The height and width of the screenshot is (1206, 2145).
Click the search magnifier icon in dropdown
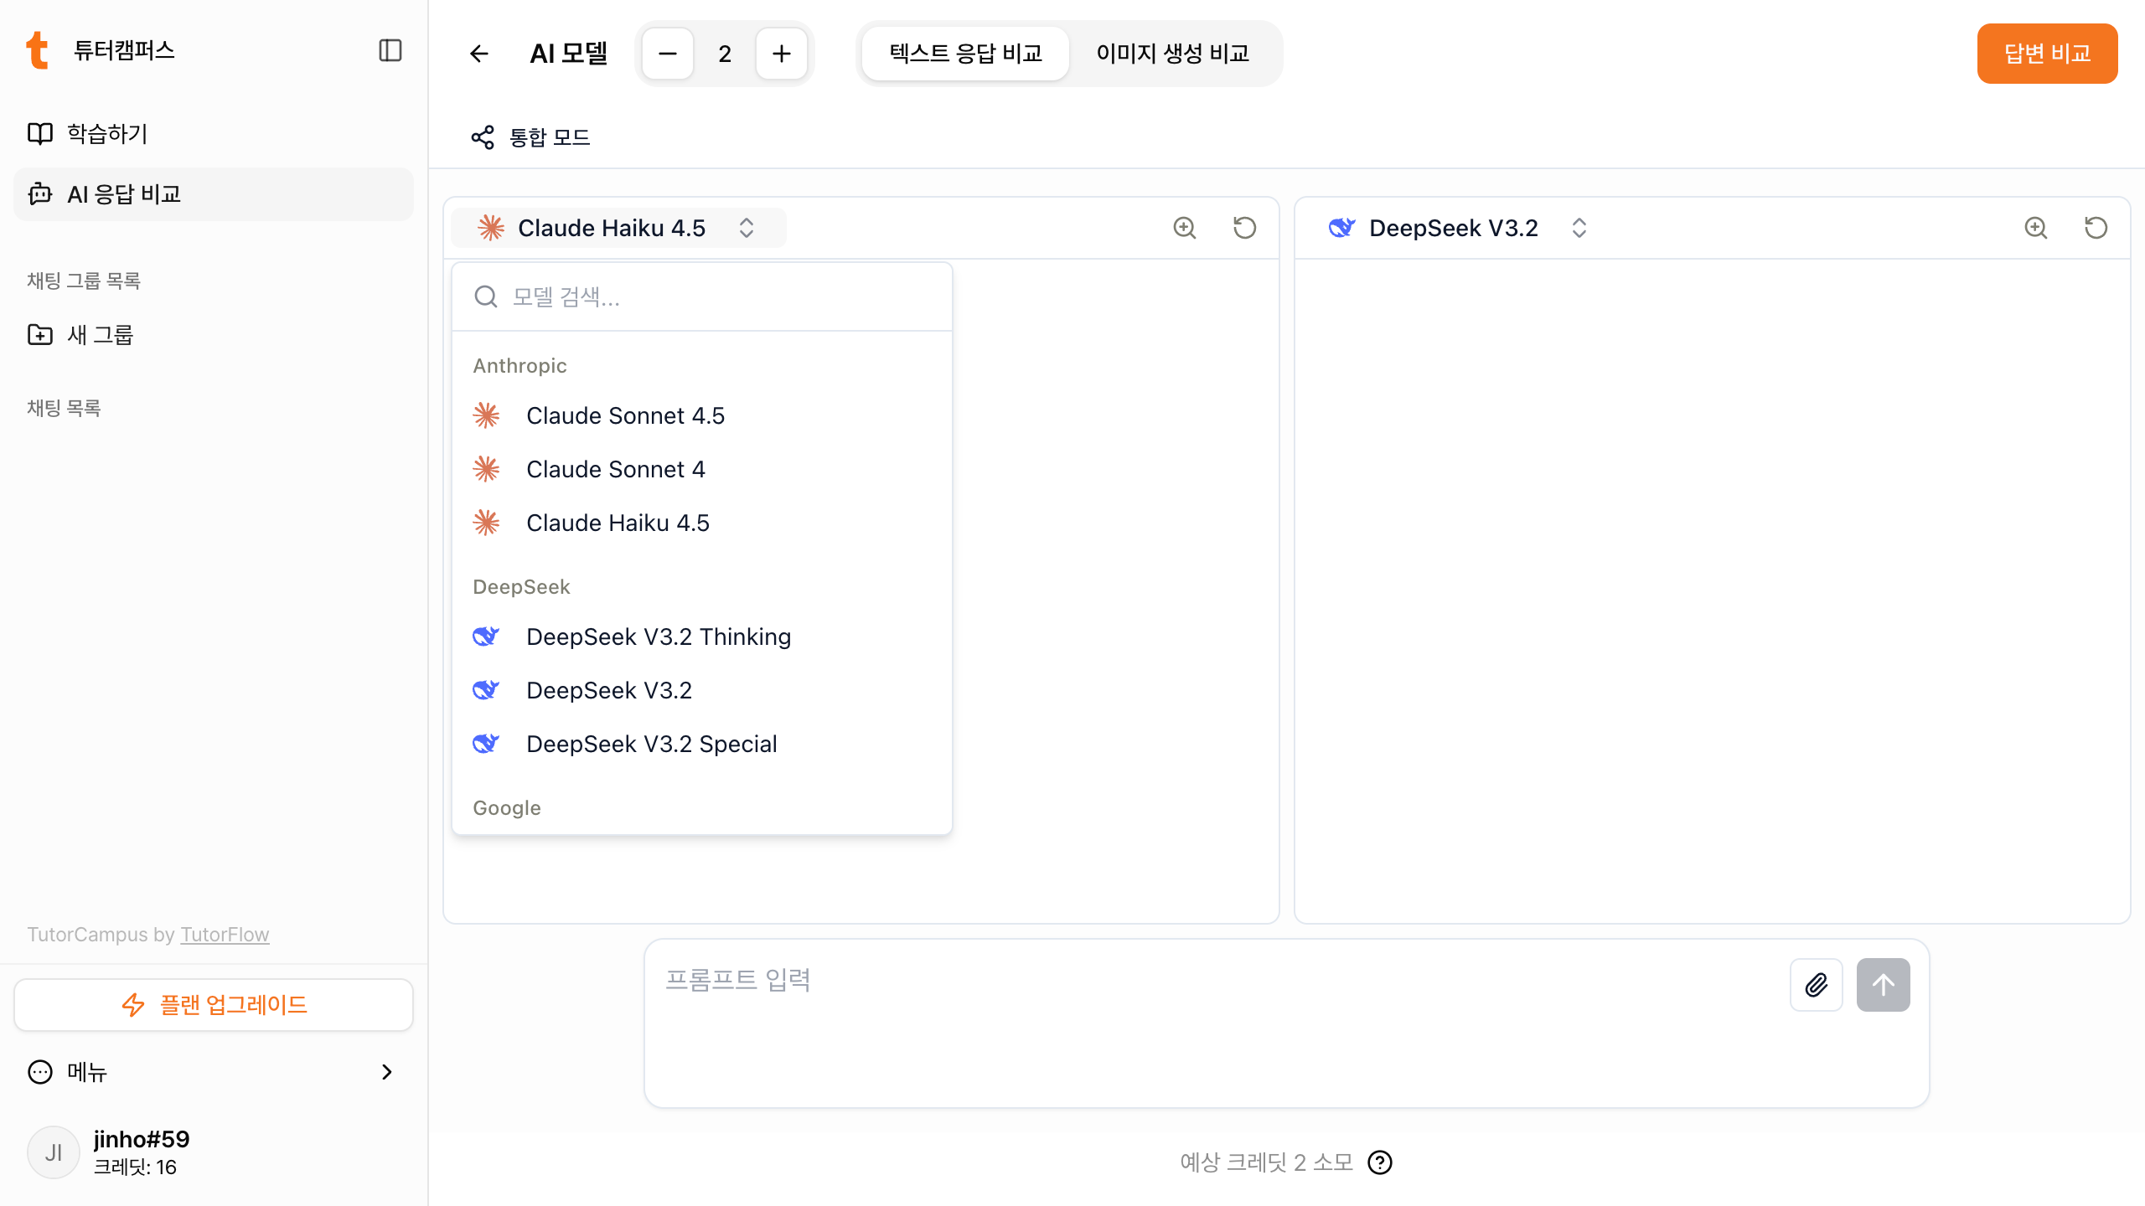(x=486, y=296)
